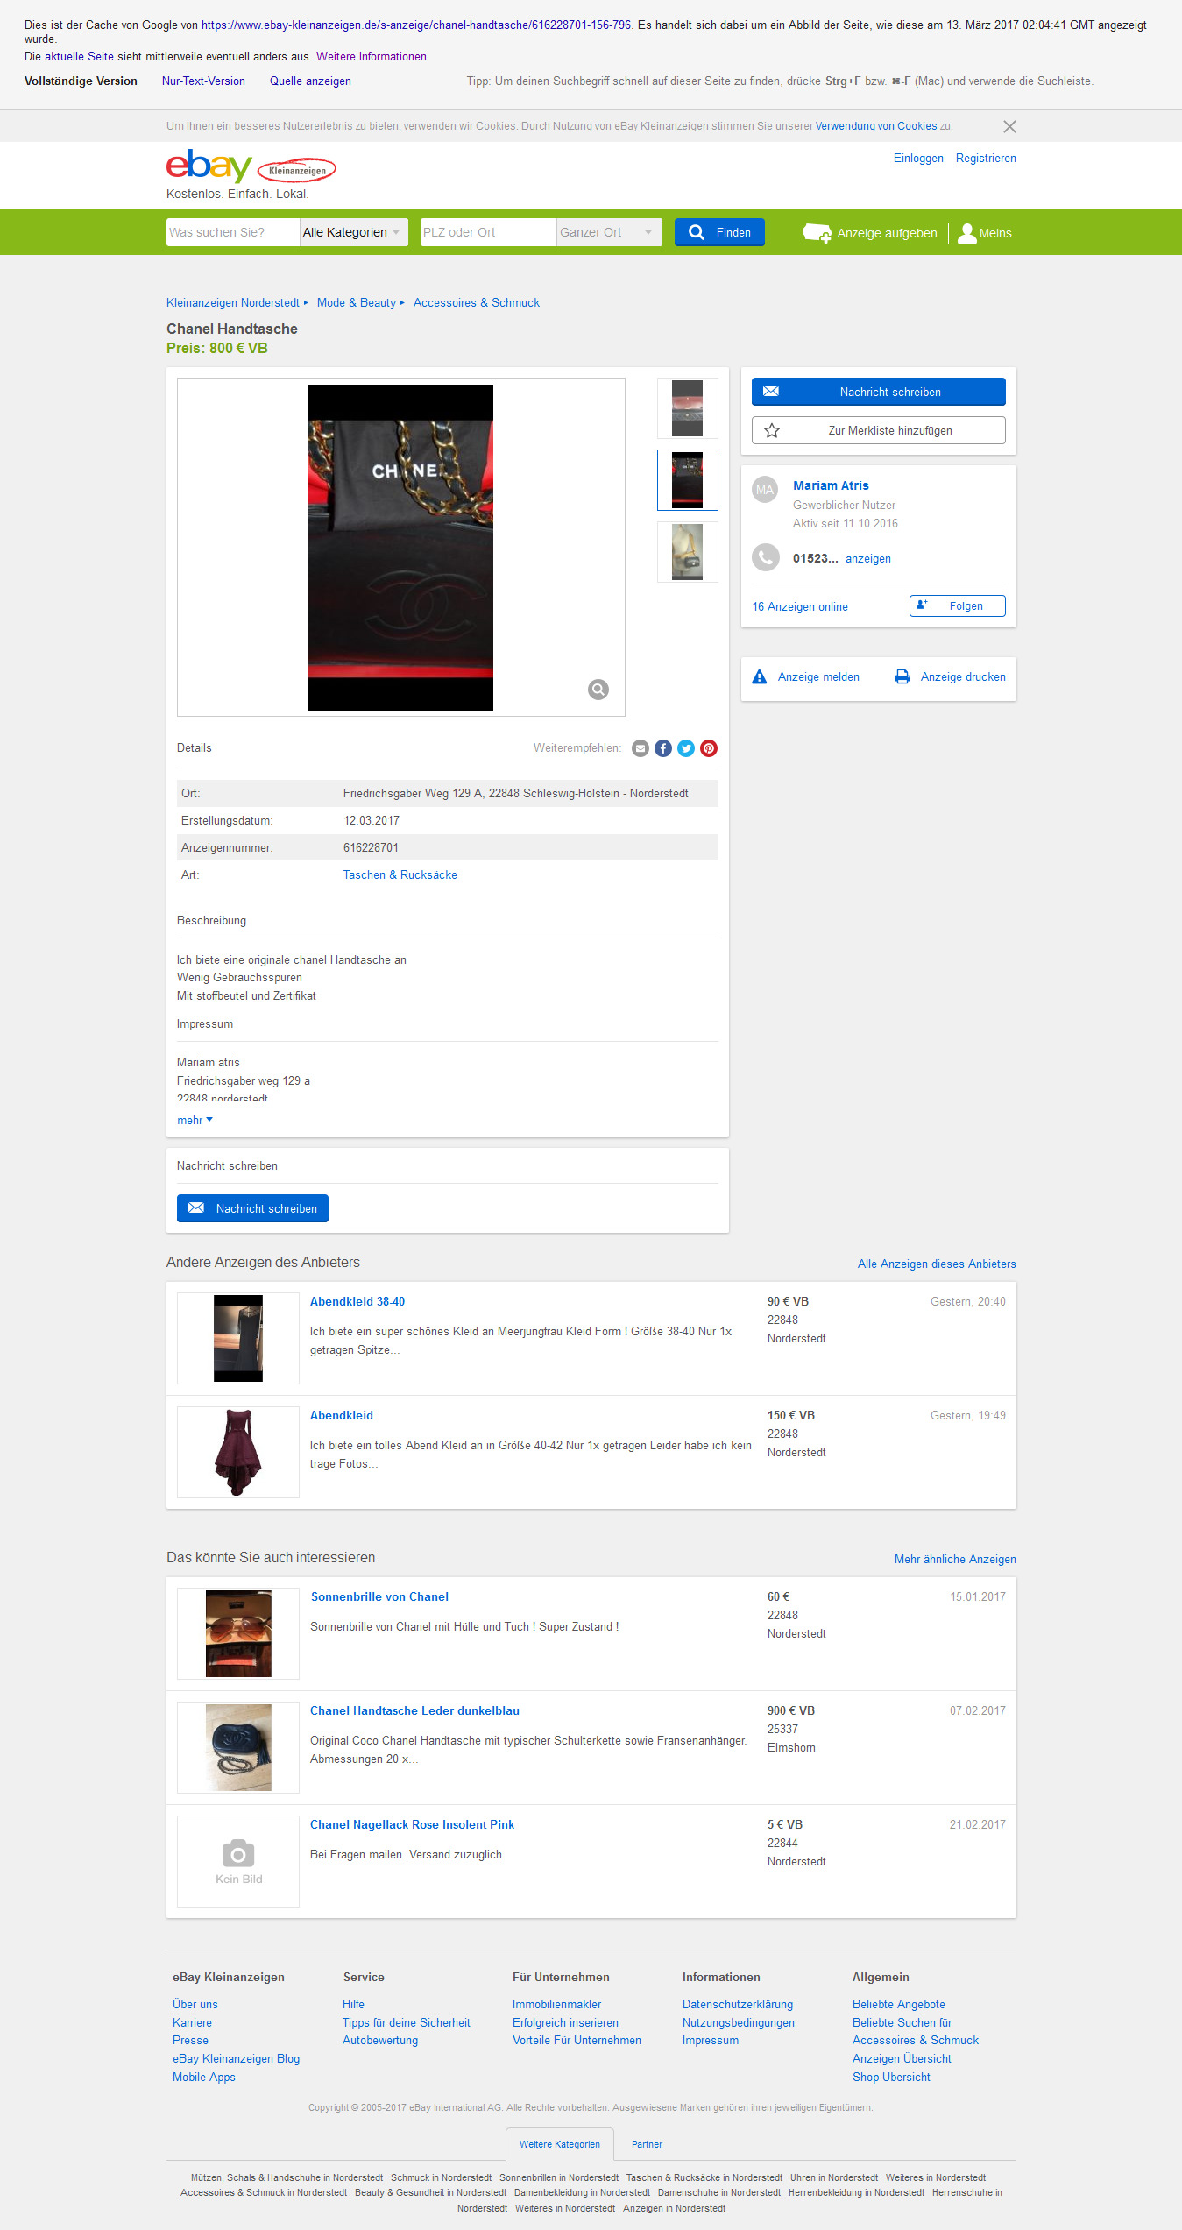Click the MA seller avatar
Image resolution: width=1182 pixels, height=2230 pixels.
(765, 490)
